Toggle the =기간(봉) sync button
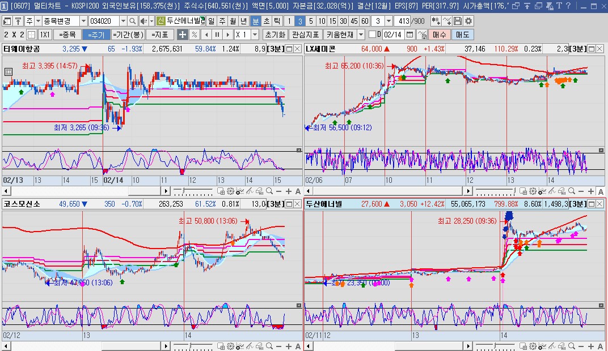 pyautogui.click(x=128, y=35)
